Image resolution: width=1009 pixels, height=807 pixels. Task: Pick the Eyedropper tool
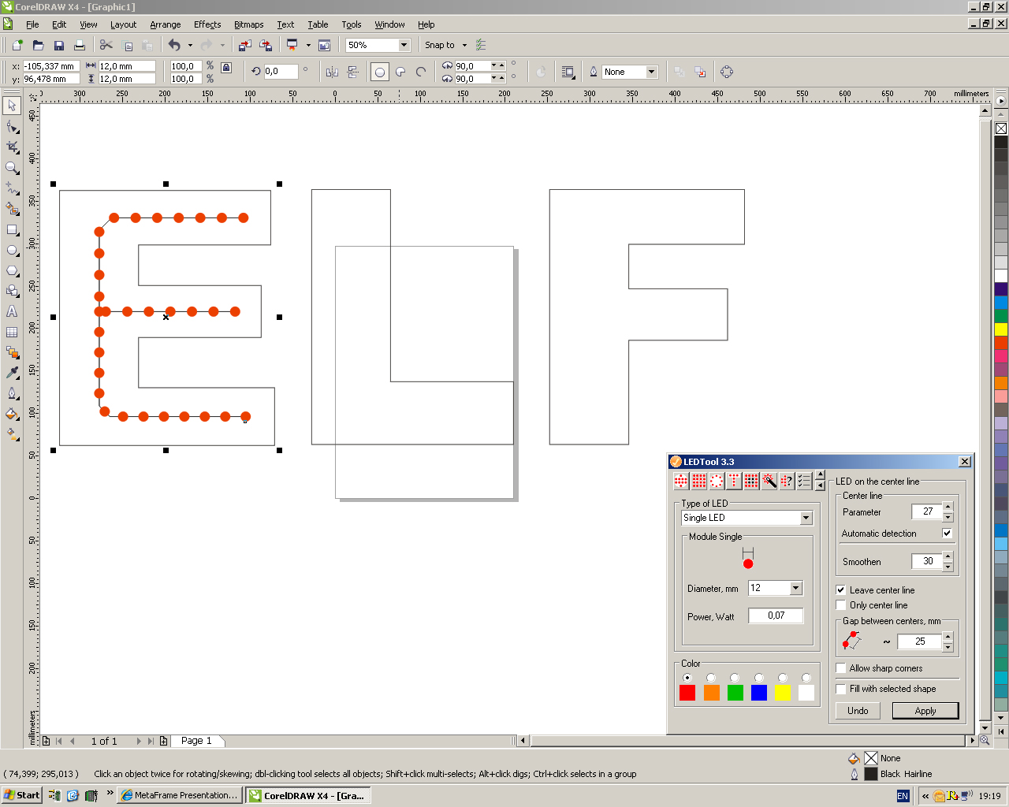(12, 373)
